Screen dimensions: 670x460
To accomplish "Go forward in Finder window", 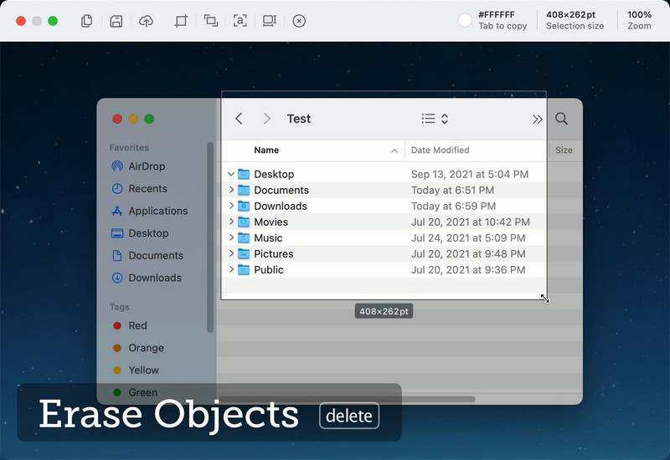I will (267, 119).
